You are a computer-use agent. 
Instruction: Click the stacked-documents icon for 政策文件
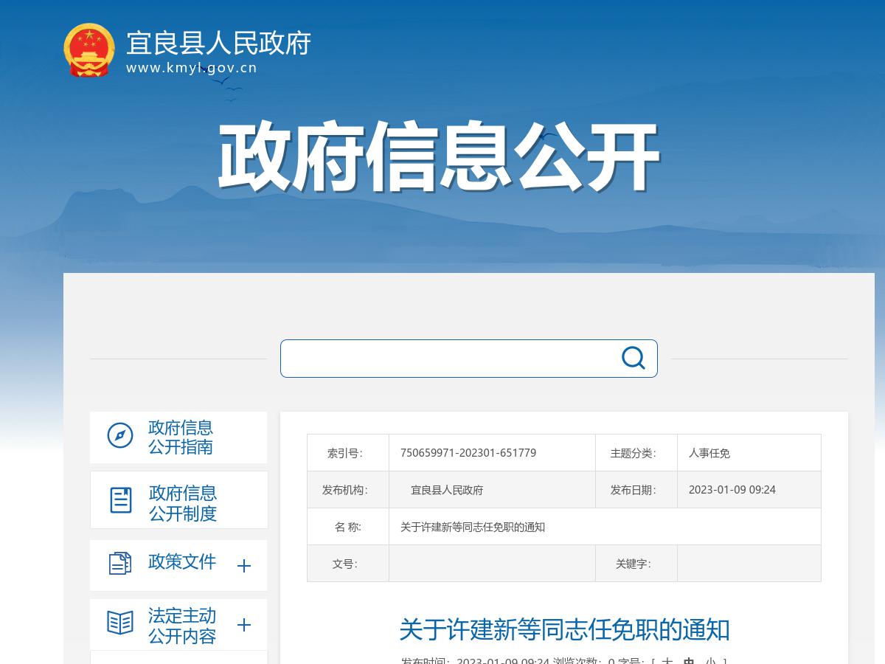(120, 564)
